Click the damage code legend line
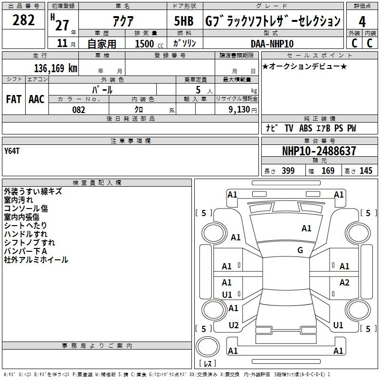 (167, 374)
